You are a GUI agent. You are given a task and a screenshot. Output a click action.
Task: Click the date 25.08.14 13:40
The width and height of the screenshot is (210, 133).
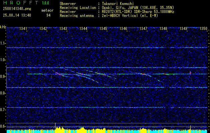[17, 15]
